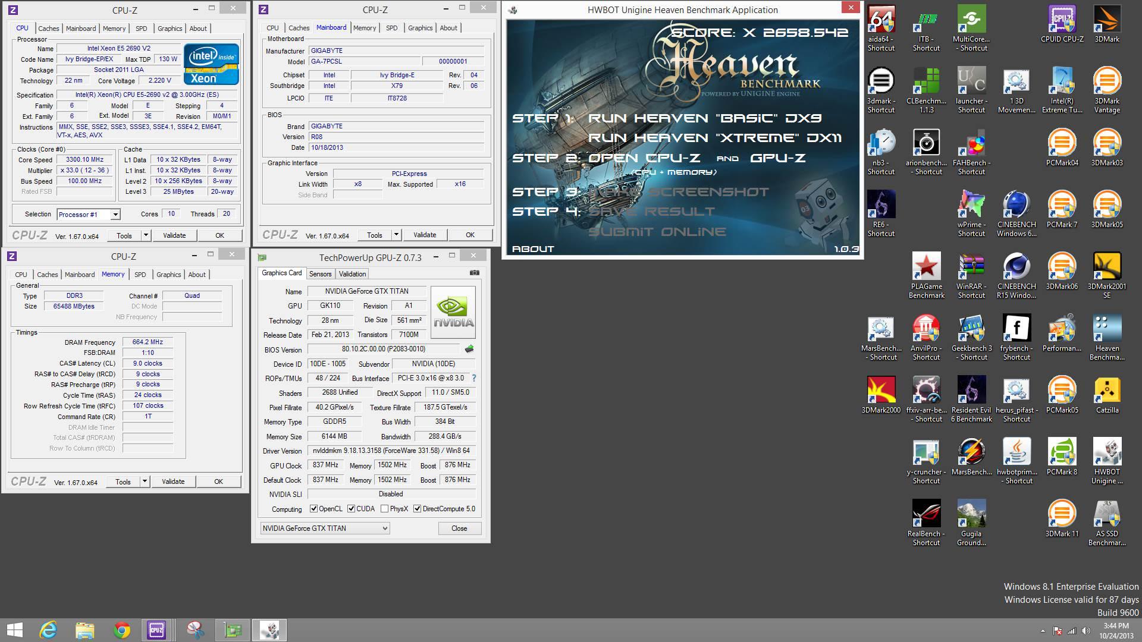The image size is (1142, 642).
Task: Click Run Heaven "Basic" DX9
Action: click(705, 118)
